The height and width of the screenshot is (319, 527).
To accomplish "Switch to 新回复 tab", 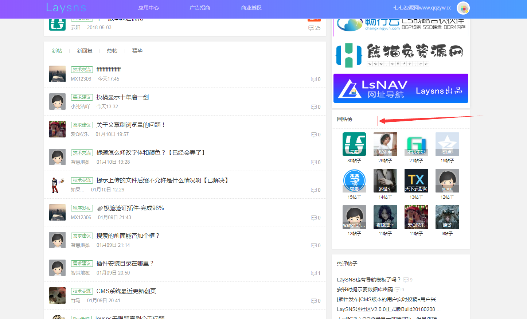I will coord(85,51).
